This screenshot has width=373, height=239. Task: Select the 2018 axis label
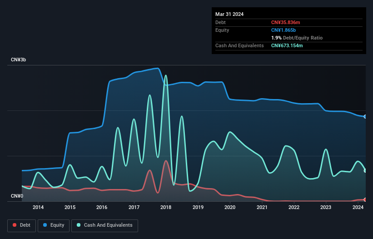pos(166,207)
